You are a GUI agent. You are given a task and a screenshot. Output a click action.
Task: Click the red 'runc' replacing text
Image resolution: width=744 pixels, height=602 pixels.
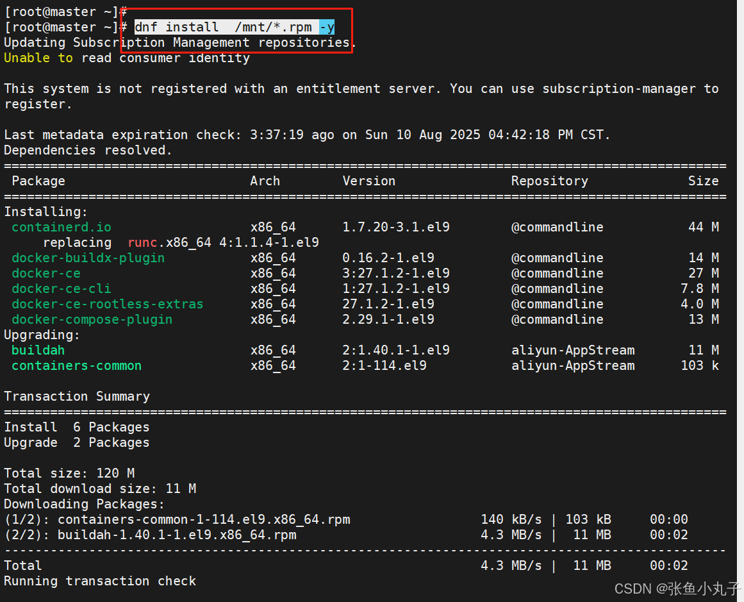(x=142, y=242)
